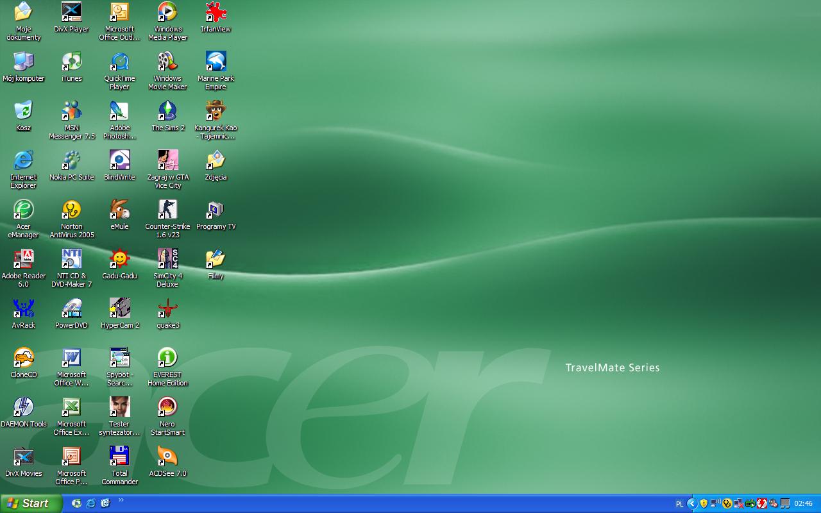Select Counter-Strike 1.6 v23 shortcut

(167, 210)
